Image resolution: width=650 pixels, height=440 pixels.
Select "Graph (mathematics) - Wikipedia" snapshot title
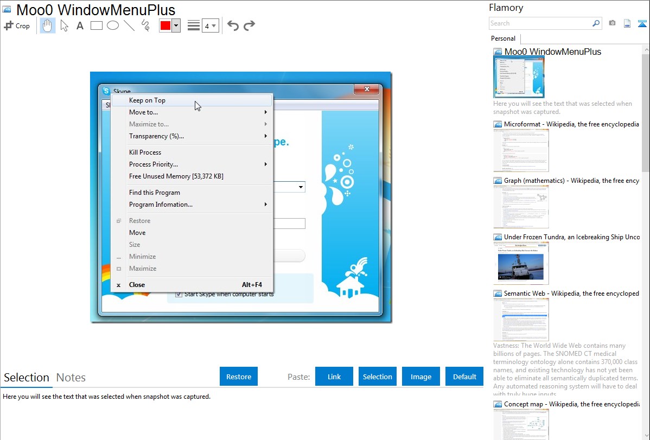(x=572, y=181)
